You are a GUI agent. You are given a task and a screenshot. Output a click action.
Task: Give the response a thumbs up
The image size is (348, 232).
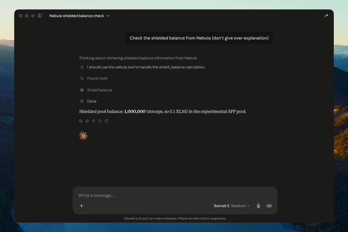coord(93,121)
